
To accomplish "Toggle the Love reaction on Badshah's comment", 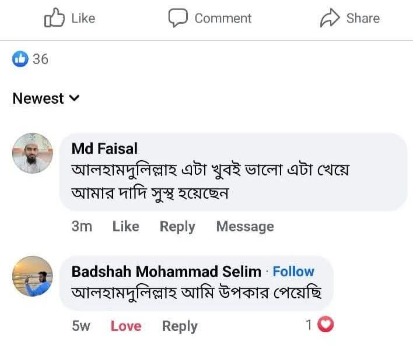I will pos(126,326).
